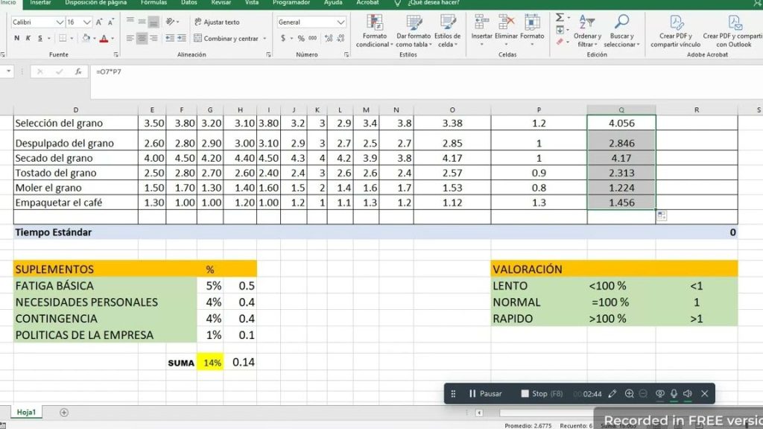
Task: Toggle microphone in recorder bar
Action: tap(674, 393)
